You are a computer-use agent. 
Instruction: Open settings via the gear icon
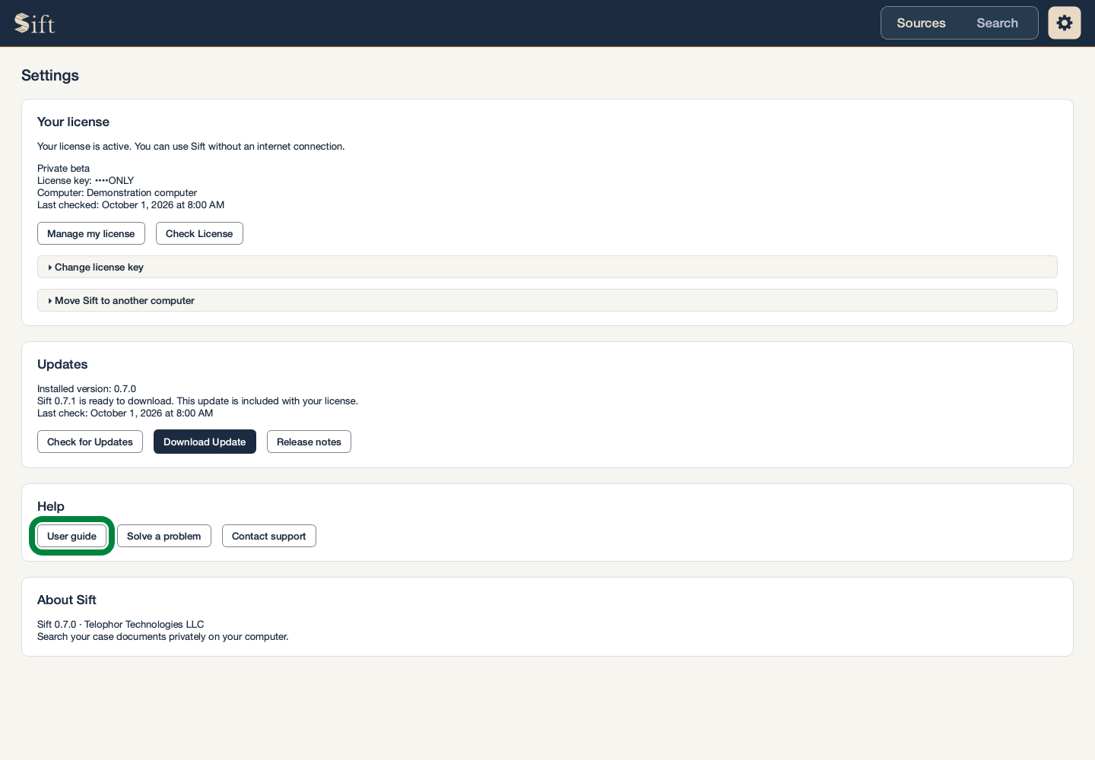[x=1064, y=23]
